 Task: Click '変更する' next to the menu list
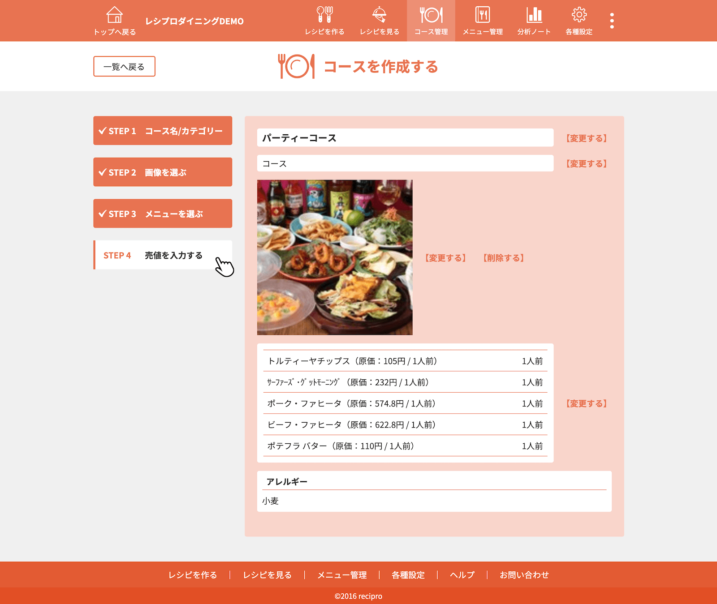[586, 403]
